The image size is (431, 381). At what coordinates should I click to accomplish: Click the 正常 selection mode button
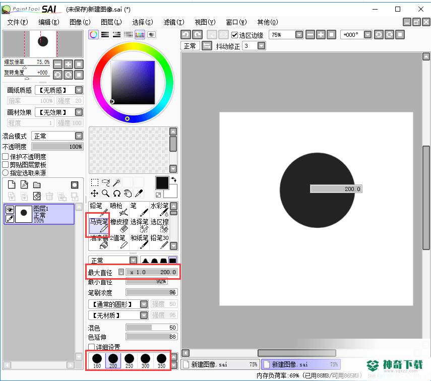[x=190, y=46]
